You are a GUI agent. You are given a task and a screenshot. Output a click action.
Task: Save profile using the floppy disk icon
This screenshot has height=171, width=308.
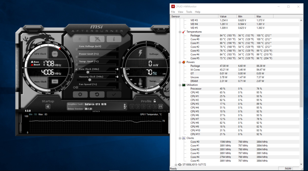160,106
